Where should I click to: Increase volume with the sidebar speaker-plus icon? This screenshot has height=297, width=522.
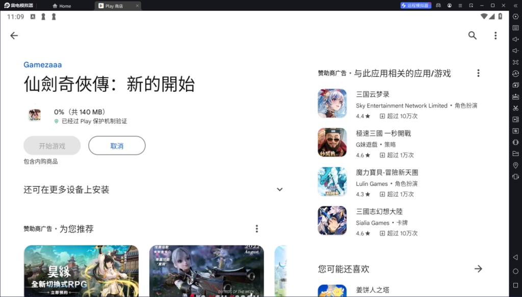(x=516, y=39)
